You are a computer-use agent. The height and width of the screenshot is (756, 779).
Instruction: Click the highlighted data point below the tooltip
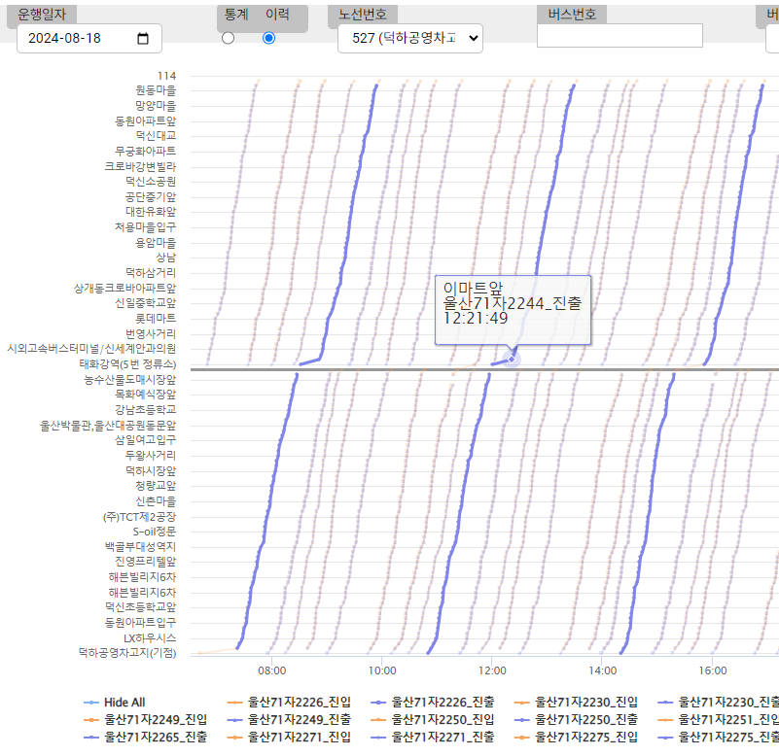(x=512, y=360)
